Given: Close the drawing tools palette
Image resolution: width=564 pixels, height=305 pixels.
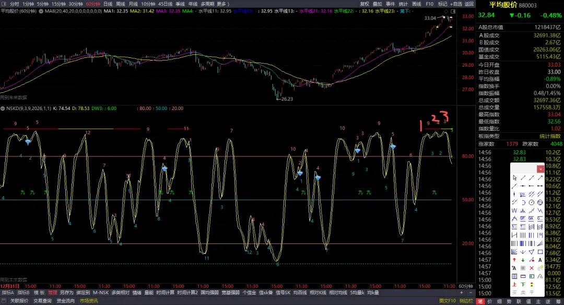Looking at the screenshot, I should click(x=540, y=169).
